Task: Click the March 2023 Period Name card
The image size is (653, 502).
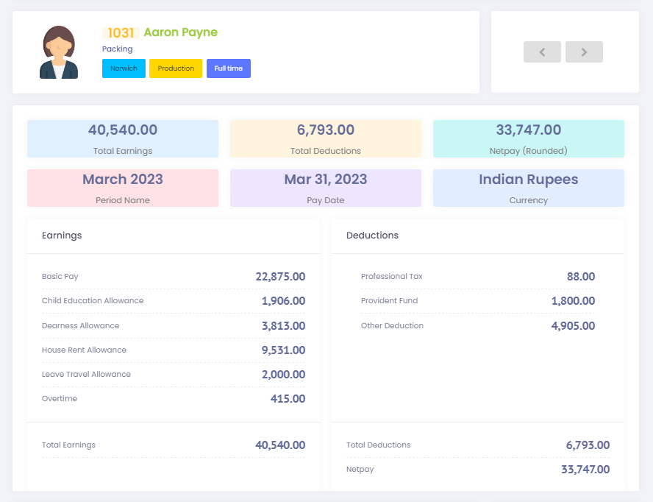Action: [x=123, y=188]
